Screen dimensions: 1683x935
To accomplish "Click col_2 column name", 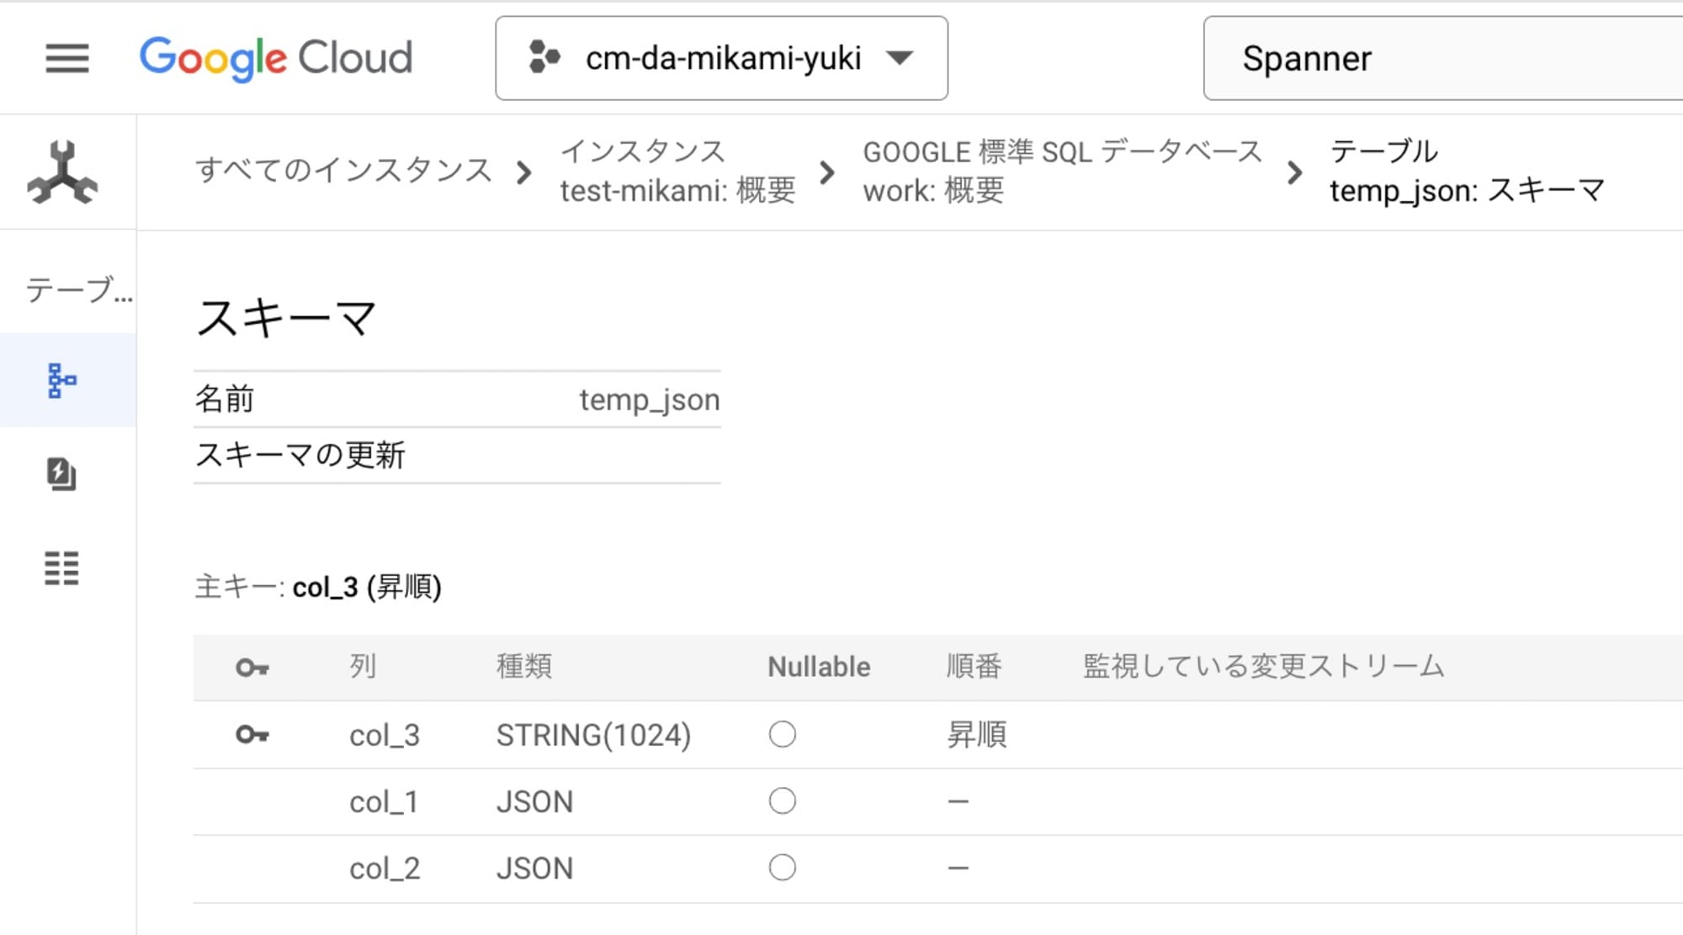I will click(x=385, y=869).
